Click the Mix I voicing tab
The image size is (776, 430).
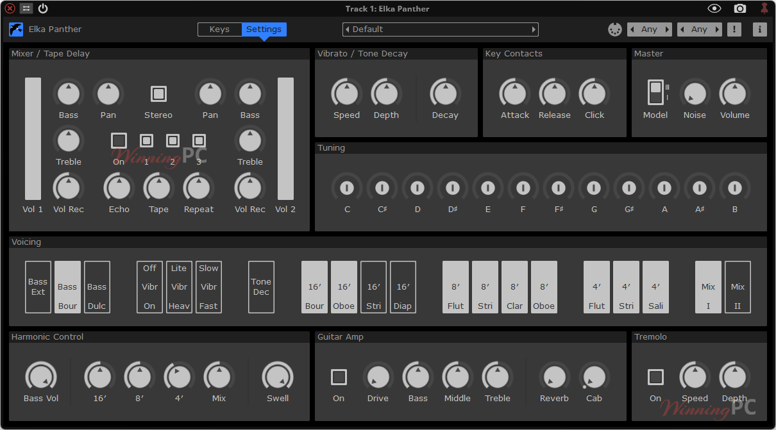coord(708,287)
